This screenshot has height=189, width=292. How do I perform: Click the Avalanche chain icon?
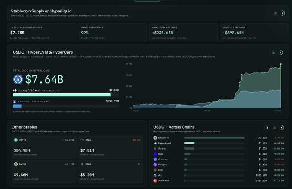(x=155, y=180)
